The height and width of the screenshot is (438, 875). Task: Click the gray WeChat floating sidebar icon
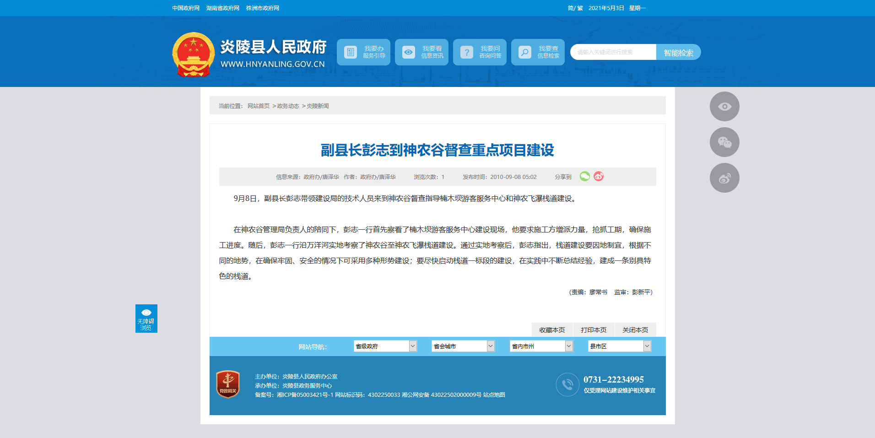(724, 142)
